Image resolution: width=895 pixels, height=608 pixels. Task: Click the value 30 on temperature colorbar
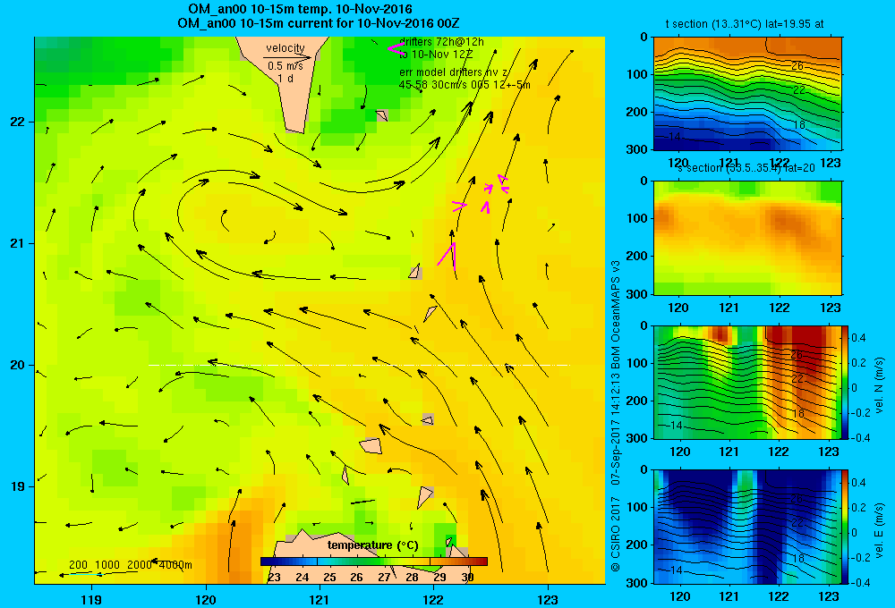(x=467, y=578)
